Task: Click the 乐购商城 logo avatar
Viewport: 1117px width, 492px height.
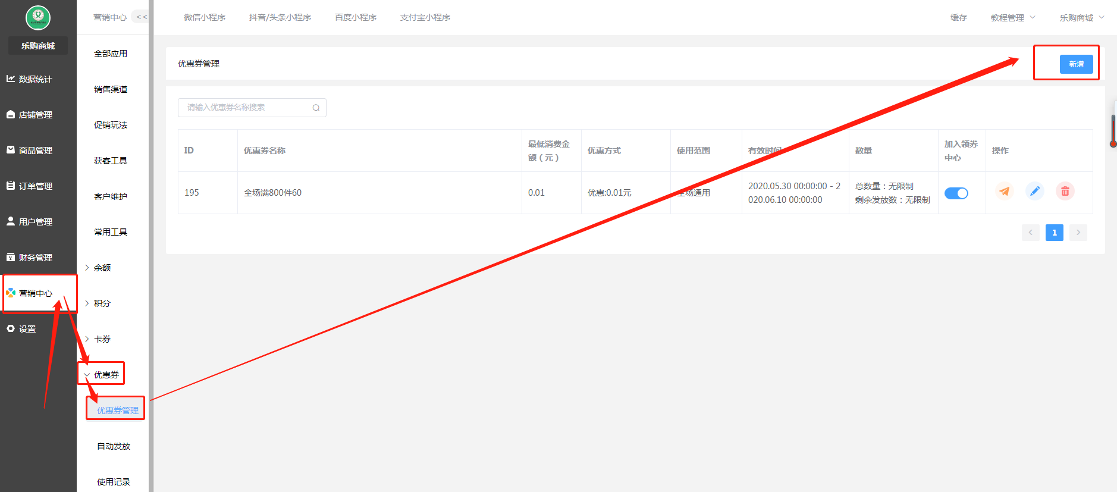Action: click(x=38, y=18)
